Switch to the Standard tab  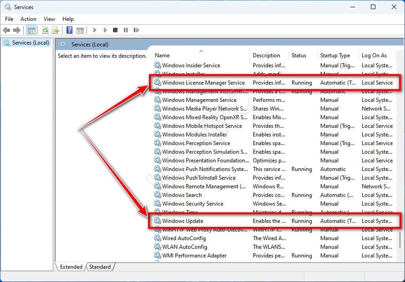(x=100, y=267)
